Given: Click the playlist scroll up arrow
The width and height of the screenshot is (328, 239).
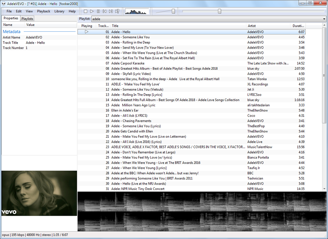Looking at the screenshot, I should pyautogui.click(x=324, y=25).
